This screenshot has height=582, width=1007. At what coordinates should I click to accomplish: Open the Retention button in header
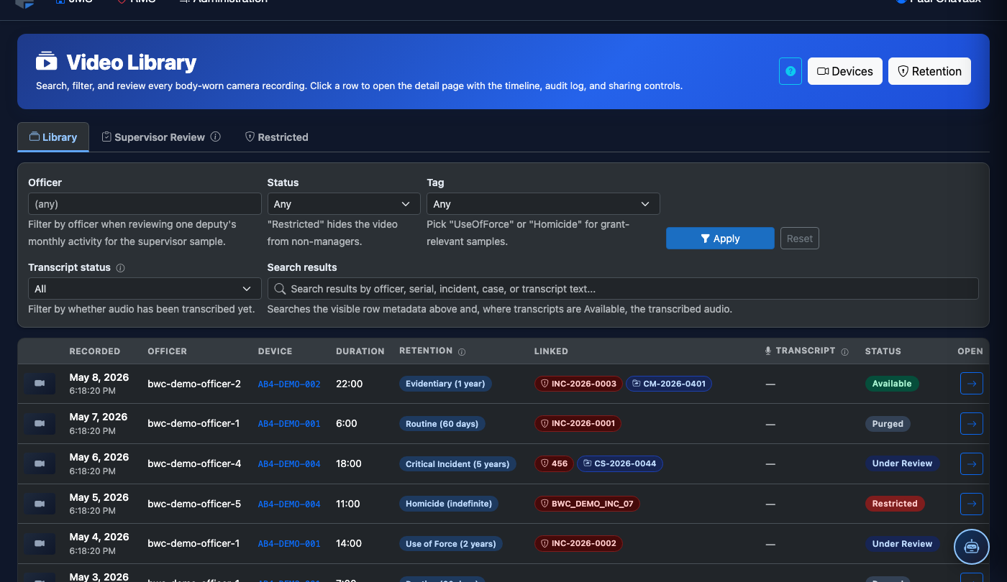(929, 71)
